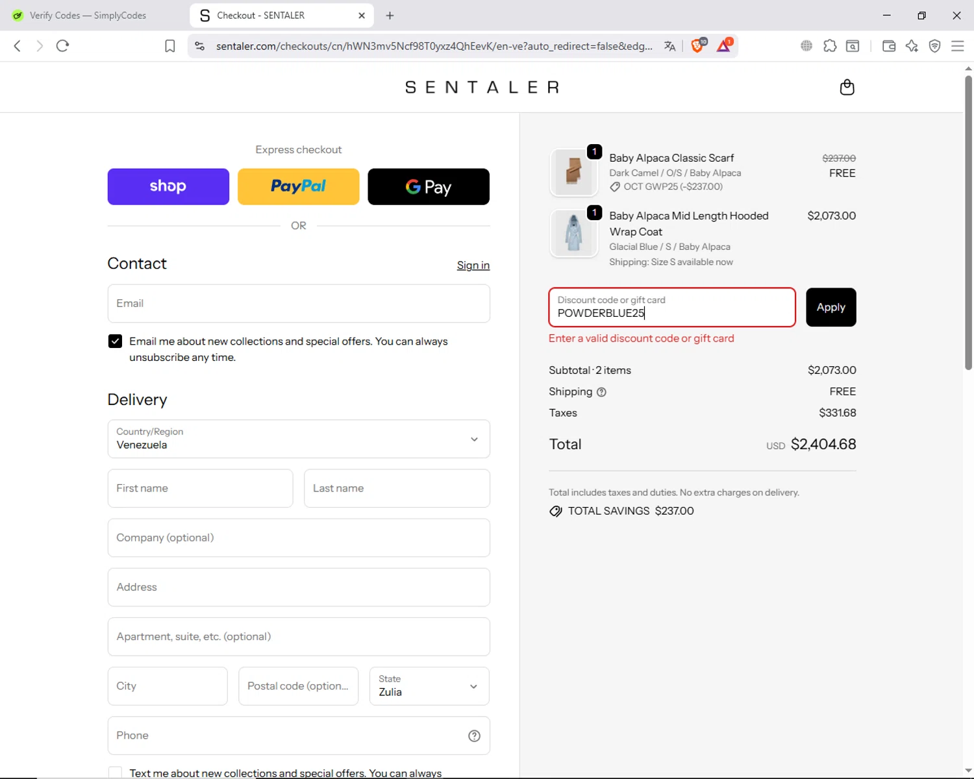Click the City field

[x=168, y=686]
